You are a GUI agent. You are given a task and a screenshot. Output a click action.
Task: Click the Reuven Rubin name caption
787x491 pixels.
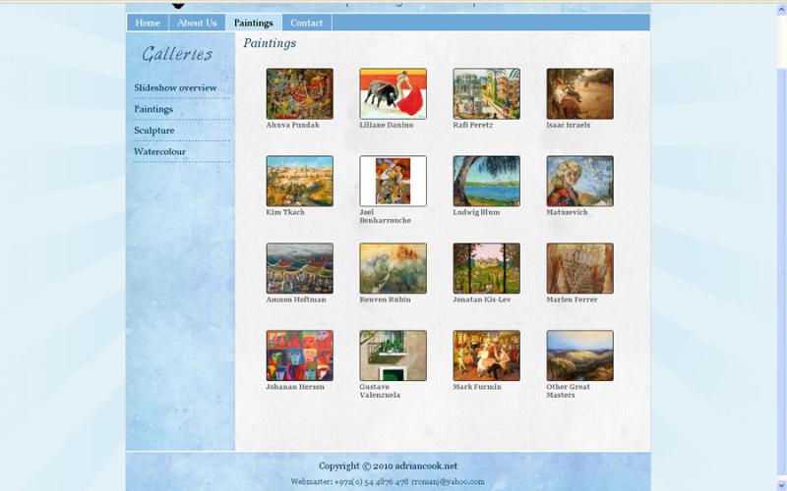pyautogui.click(x=385, y=300)
